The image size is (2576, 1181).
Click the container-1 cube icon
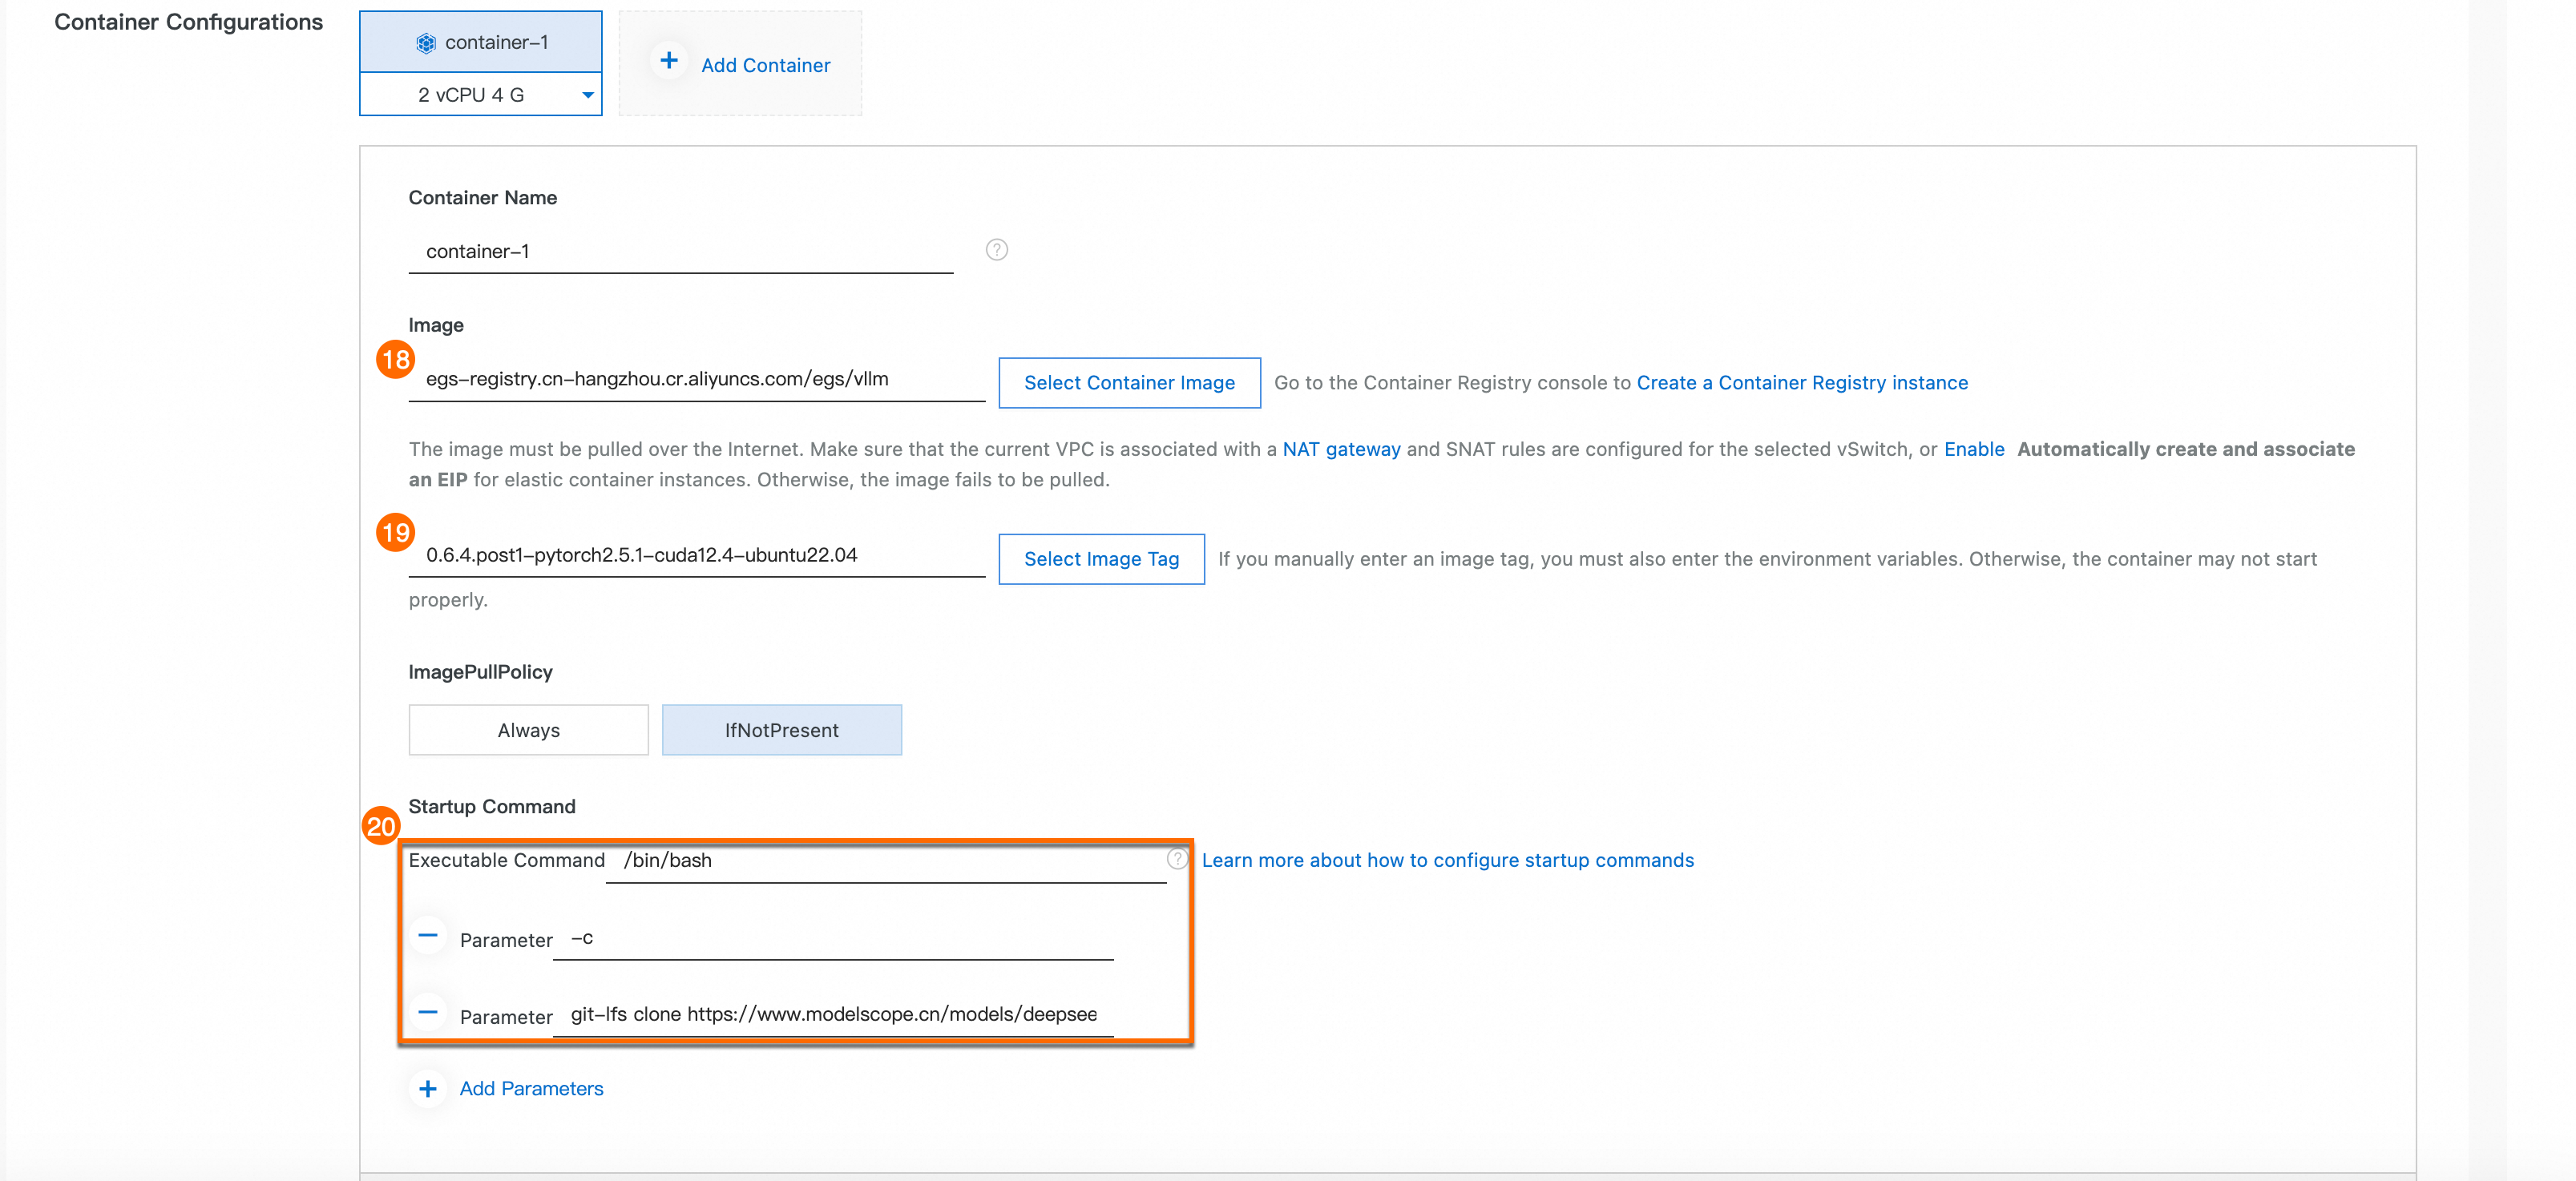[426, 43]
